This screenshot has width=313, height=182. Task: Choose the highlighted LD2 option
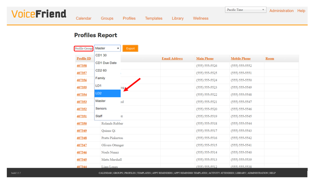click(x=108, y=93)
